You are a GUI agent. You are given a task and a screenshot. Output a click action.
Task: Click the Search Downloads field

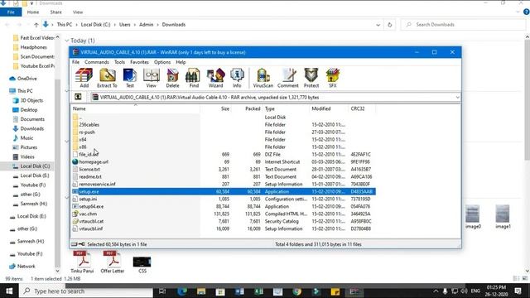pyautogui.click(x=463, y=25)
